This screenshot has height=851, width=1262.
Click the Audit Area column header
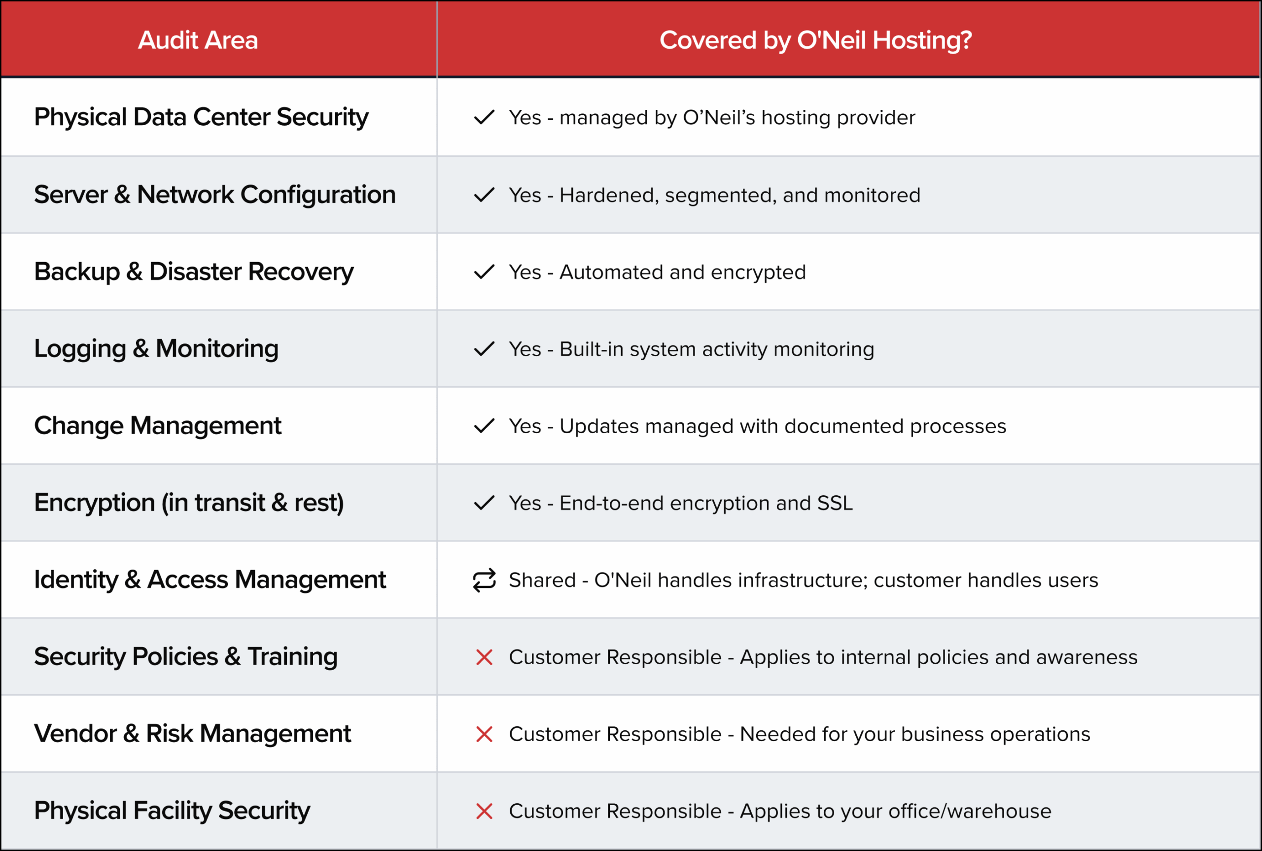point(198,40)
